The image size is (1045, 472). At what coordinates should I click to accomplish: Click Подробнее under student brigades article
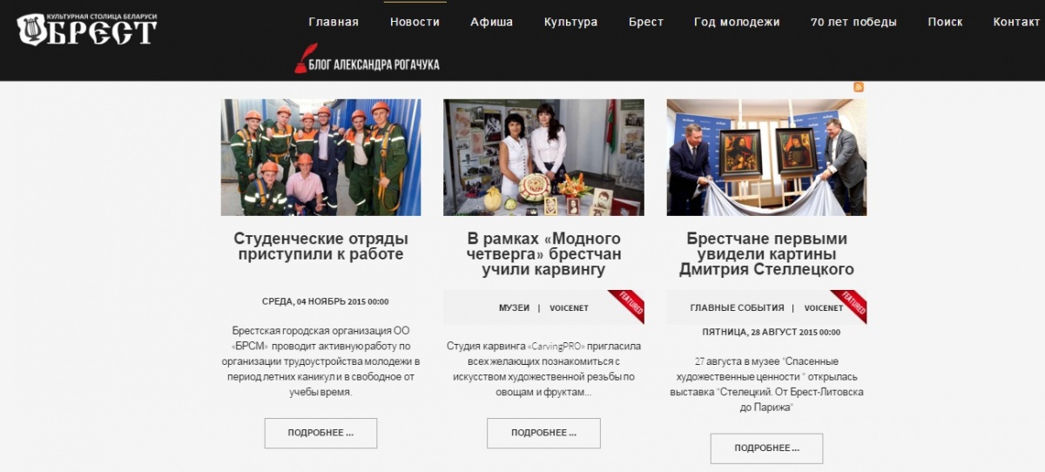[320, 433]
